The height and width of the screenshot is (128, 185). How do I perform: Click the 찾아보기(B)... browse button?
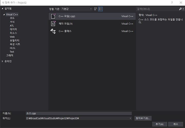(x=143, y=118)
